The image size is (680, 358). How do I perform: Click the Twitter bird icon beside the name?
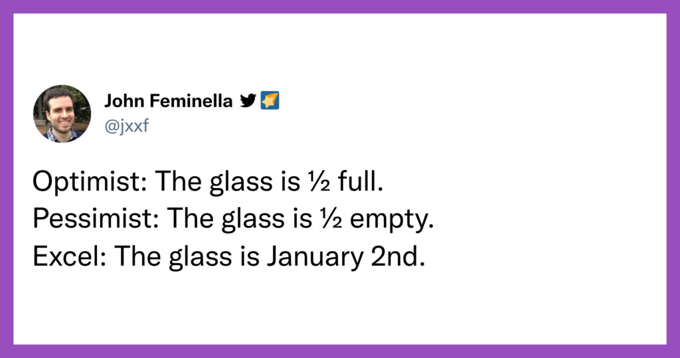pos(248,101)
